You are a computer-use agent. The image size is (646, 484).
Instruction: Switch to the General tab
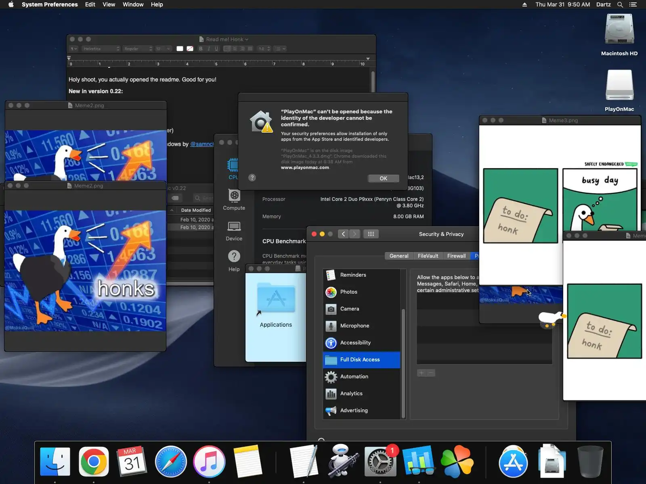399,256
